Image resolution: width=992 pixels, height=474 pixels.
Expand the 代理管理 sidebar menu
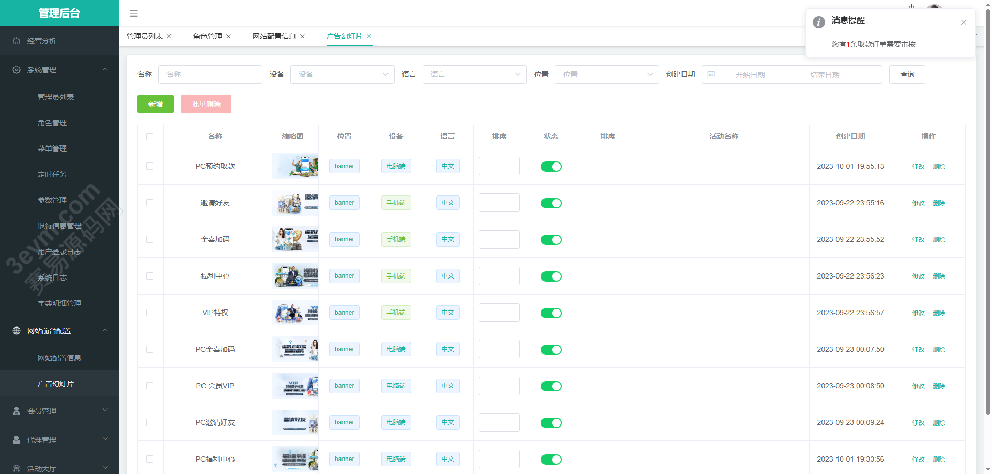(x=59, y=440)
